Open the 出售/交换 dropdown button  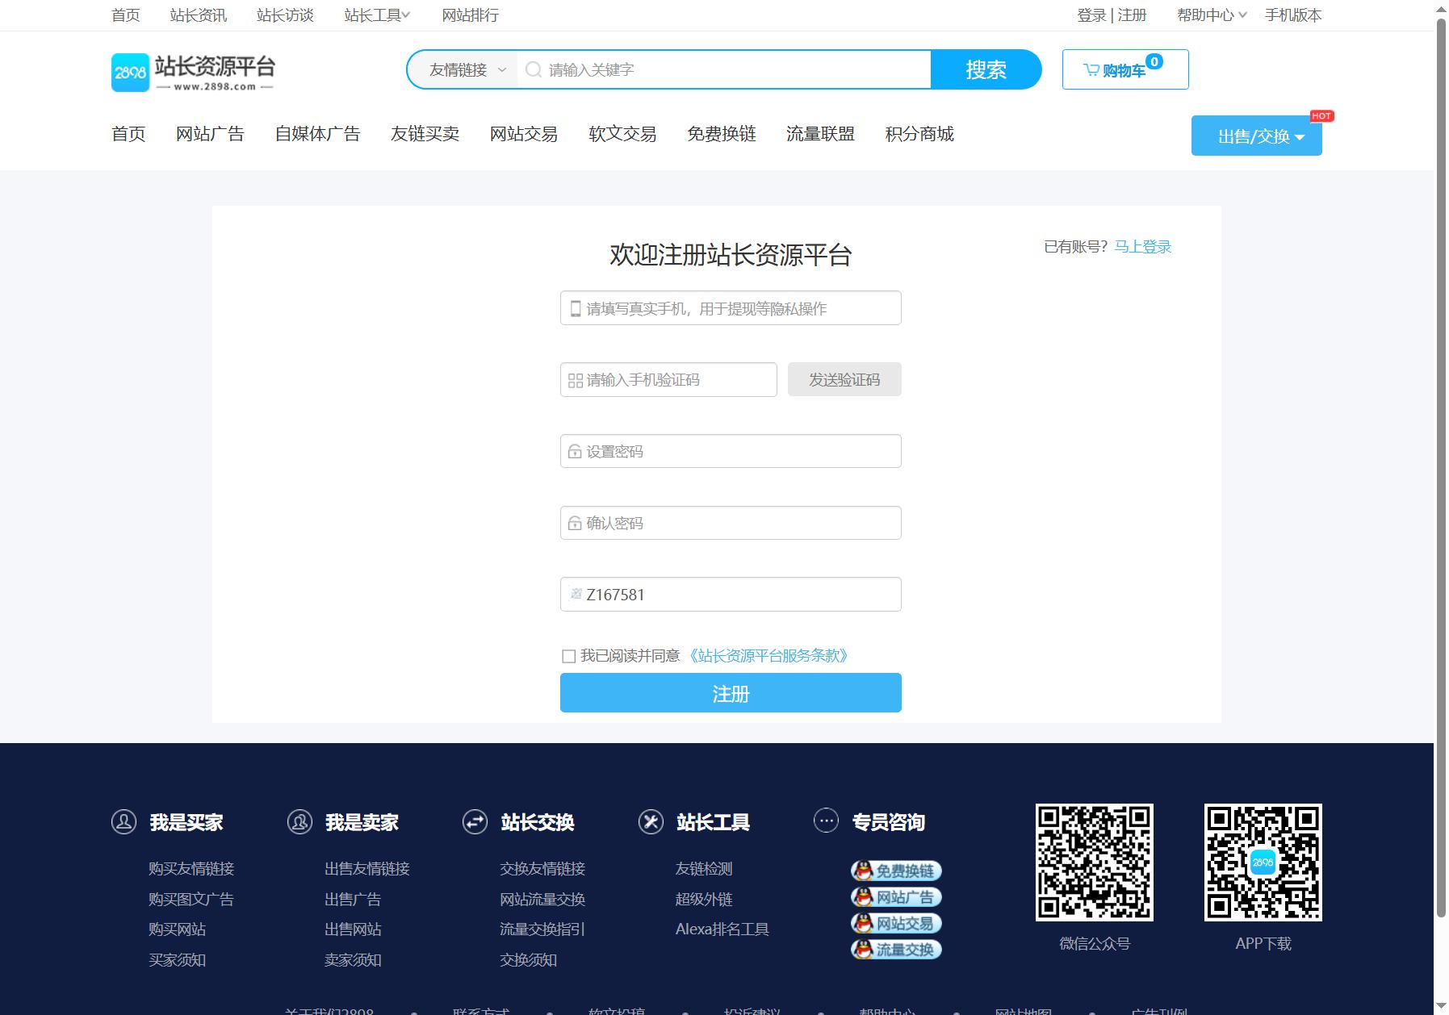[x=1257, y=136]
